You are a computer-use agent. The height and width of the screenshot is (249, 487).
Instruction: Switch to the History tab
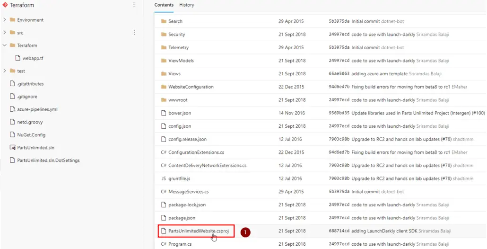click(x=186, y=5)
